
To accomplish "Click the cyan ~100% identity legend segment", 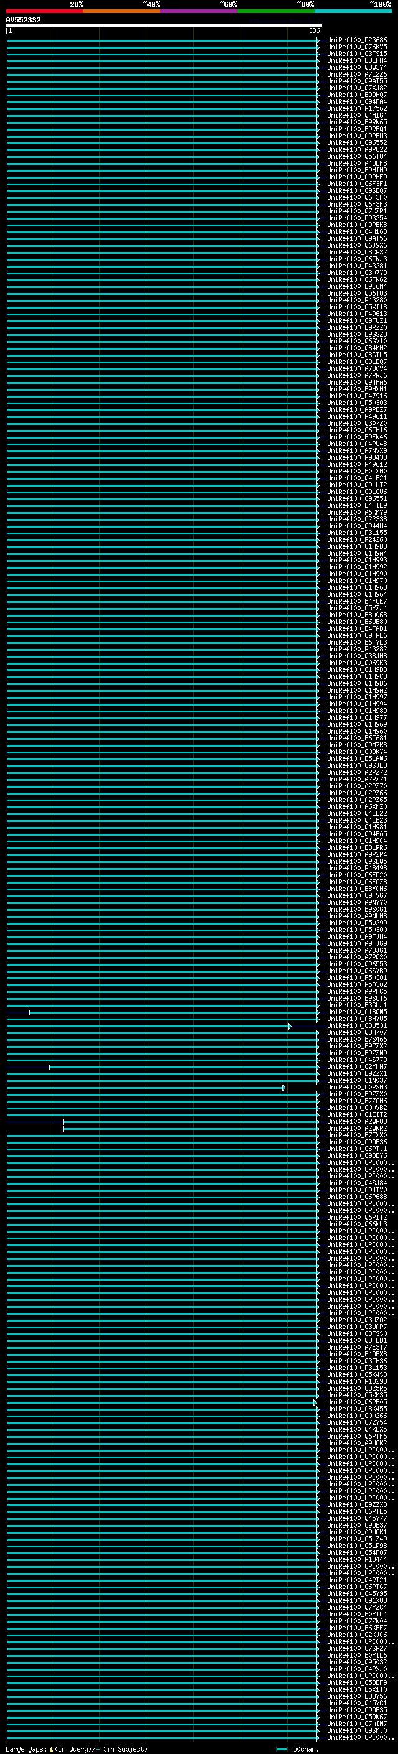I will (x=353, y=11).
